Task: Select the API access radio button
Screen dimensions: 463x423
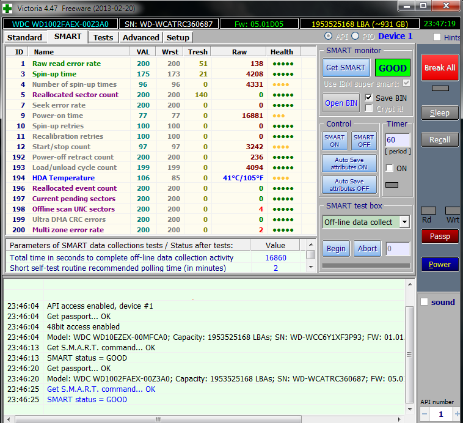Action: click(x=328, y=36)
